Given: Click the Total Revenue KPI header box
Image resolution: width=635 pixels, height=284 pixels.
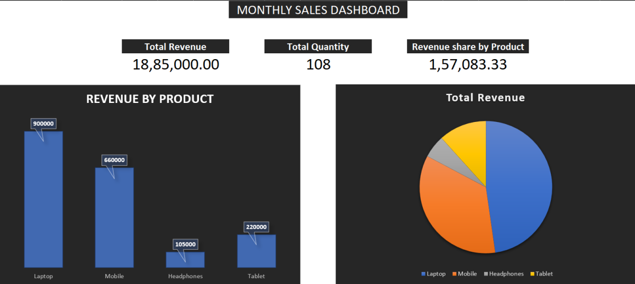Looking at the screenshot, I should tap(175, 46).
